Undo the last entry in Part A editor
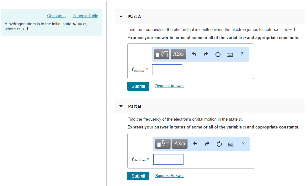Image resolution: width=308 pixels, height=186 pixels. [x=194, y=54]
